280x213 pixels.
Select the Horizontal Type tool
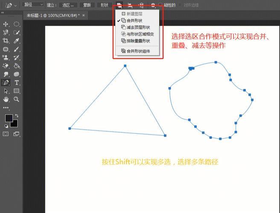16,83
